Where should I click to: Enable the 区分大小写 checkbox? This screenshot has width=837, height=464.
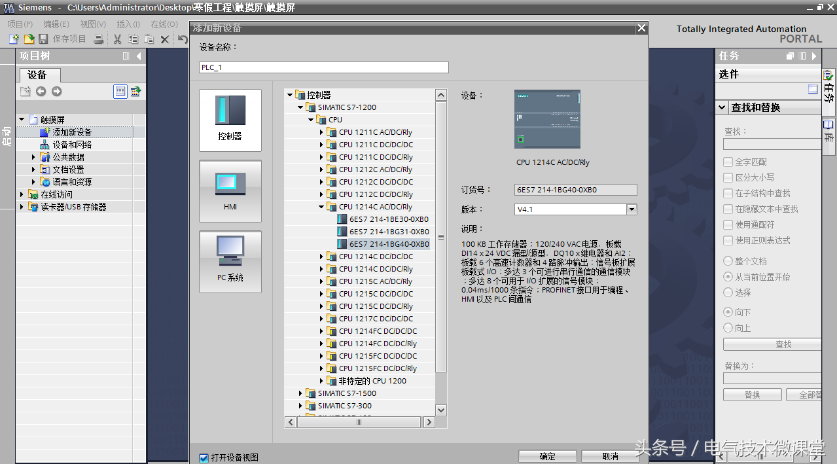pyautogui.click(x=728, y=177)
